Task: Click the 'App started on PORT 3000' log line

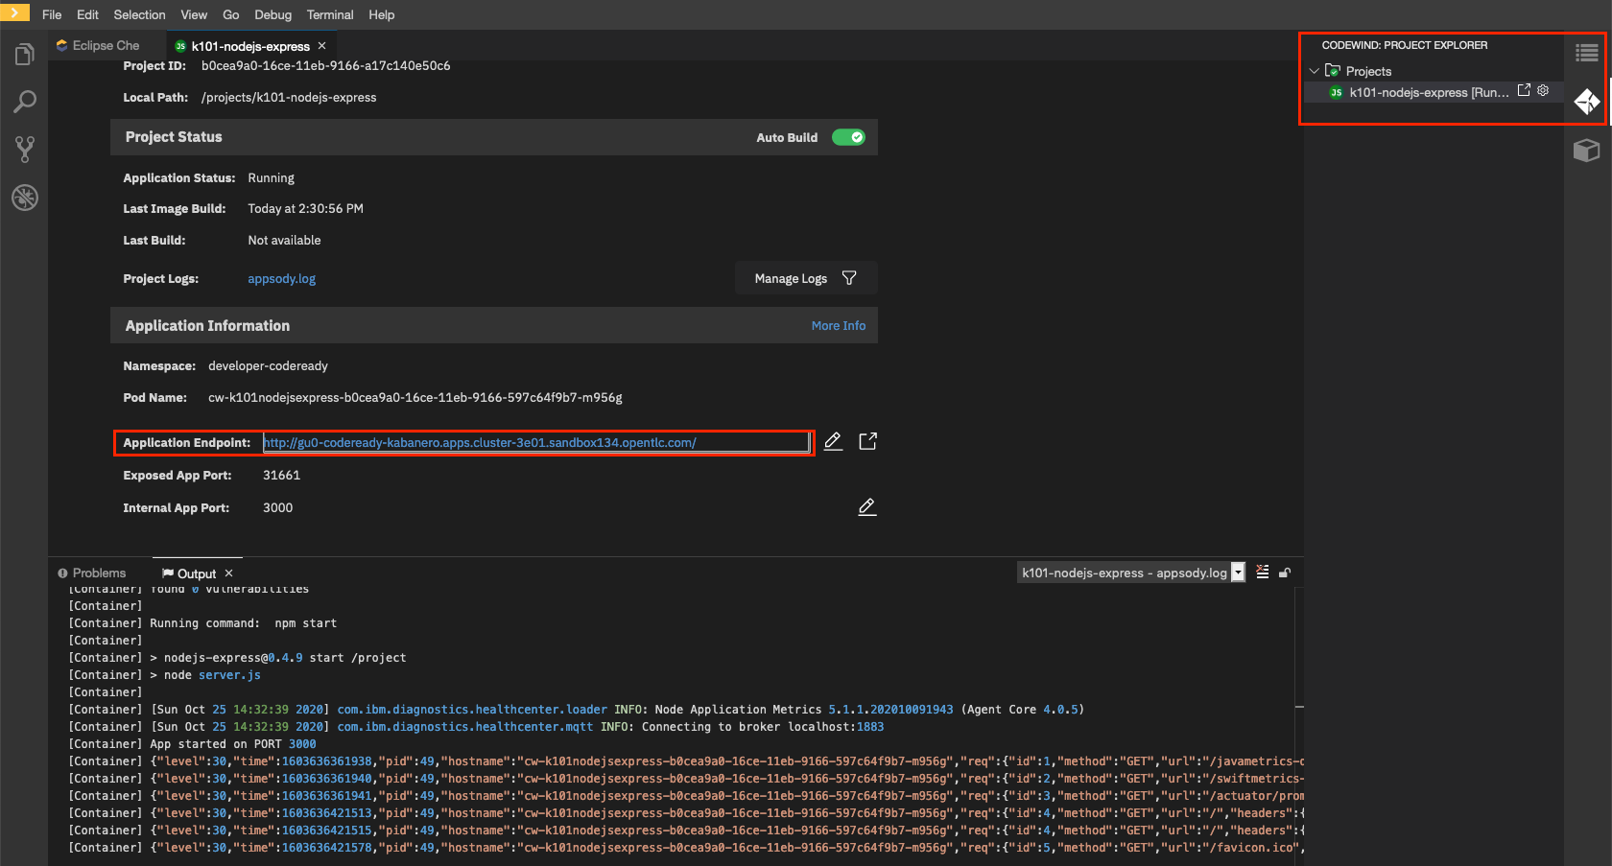Action: [233, 744]
